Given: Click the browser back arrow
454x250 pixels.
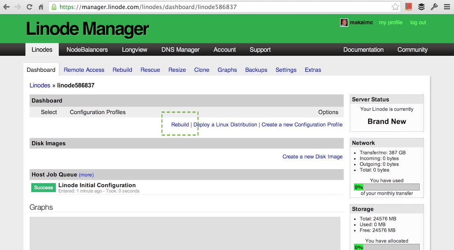Looking at the screenshot, I should (7, 7).
